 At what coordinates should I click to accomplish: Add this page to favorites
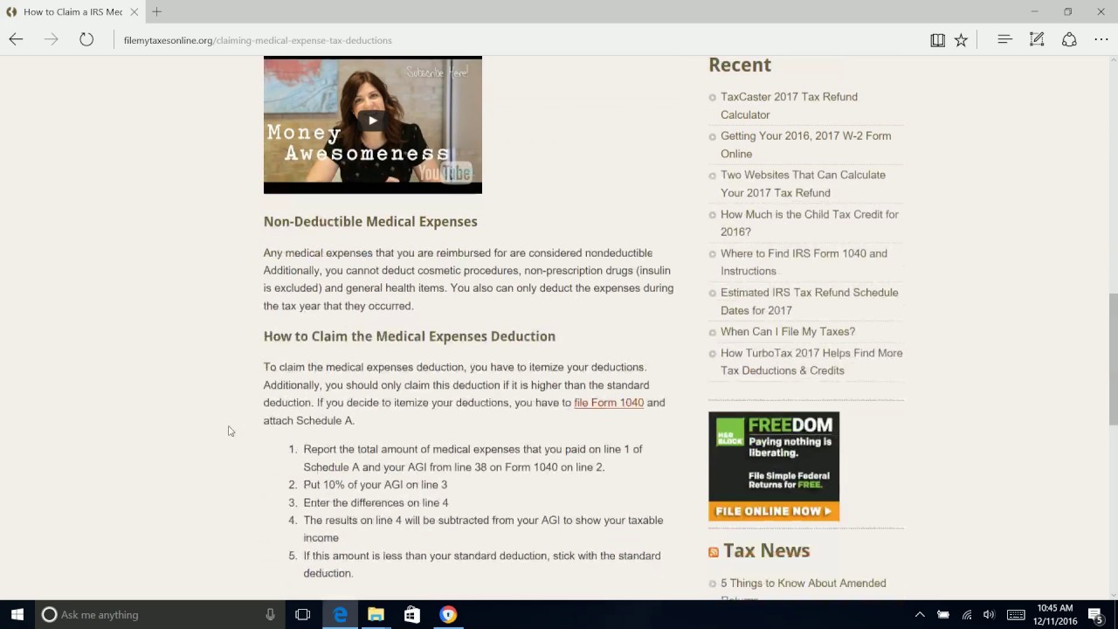coord(961,39)
